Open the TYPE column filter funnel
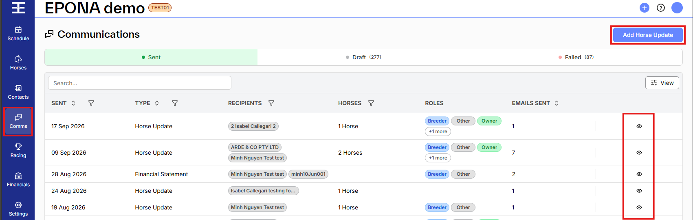 tap(175, 103)
